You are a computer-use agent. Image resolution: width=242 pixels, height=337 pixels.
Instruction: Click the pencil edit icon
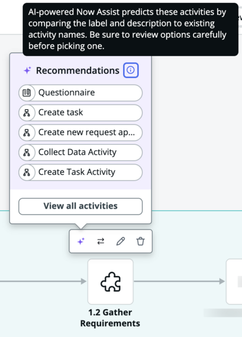click(121, 241)
